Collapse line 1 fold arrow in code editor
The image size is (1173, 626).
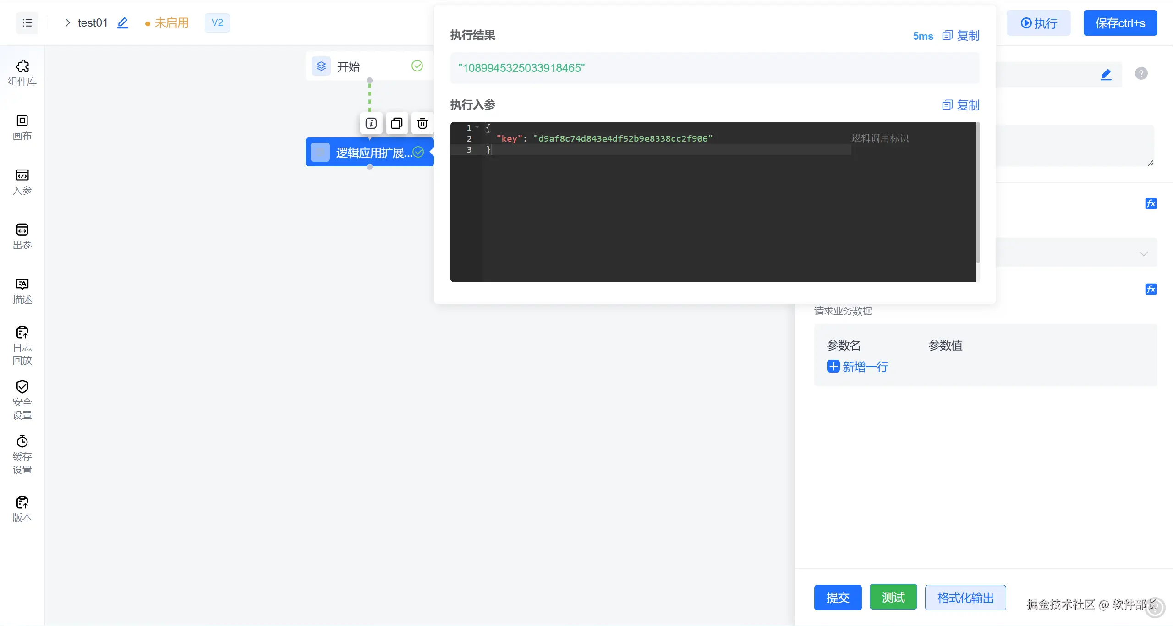[x=477, y=127]
